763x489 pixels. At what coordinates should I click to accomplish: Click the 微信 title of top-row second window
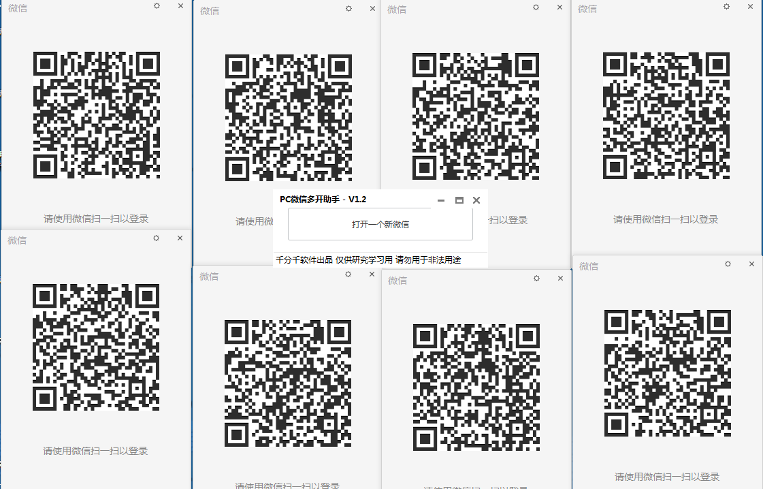point(210,11)
